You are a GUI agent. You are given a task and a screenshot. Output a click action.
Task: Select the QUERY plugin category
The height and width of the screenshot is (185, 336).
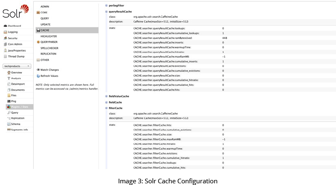45,18
